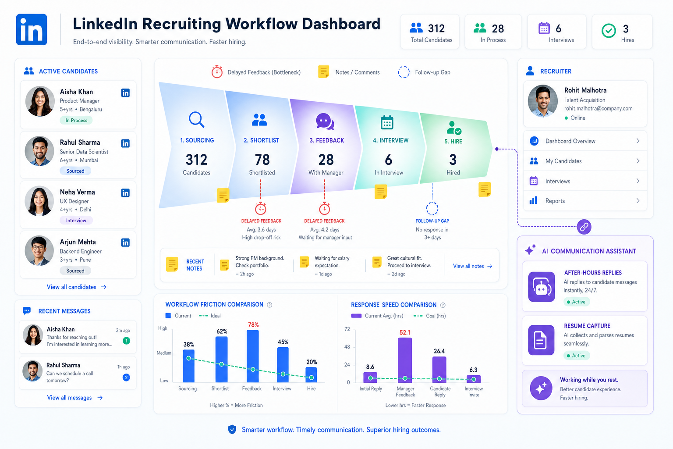This screenshot has width=673, height=449.
Task: Open Aisha Khan's message thumbnail
Action: pos(33,335)
